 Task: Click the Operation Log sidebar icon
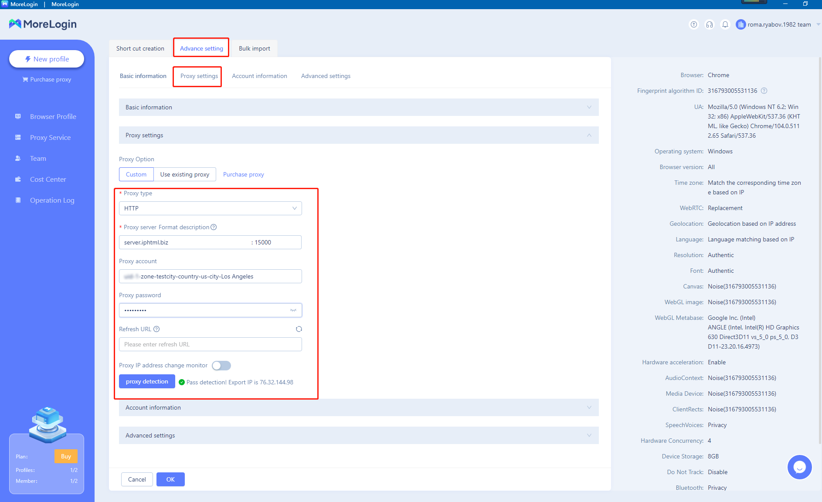tap(18, 200)
